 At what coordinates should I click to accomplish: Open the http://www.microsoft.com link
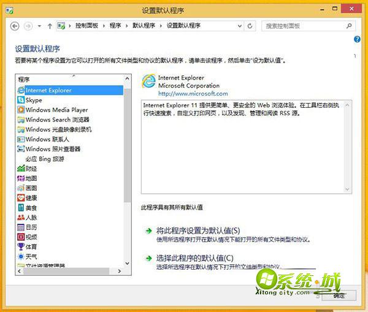pyautogui.click(x=193, y=94)
